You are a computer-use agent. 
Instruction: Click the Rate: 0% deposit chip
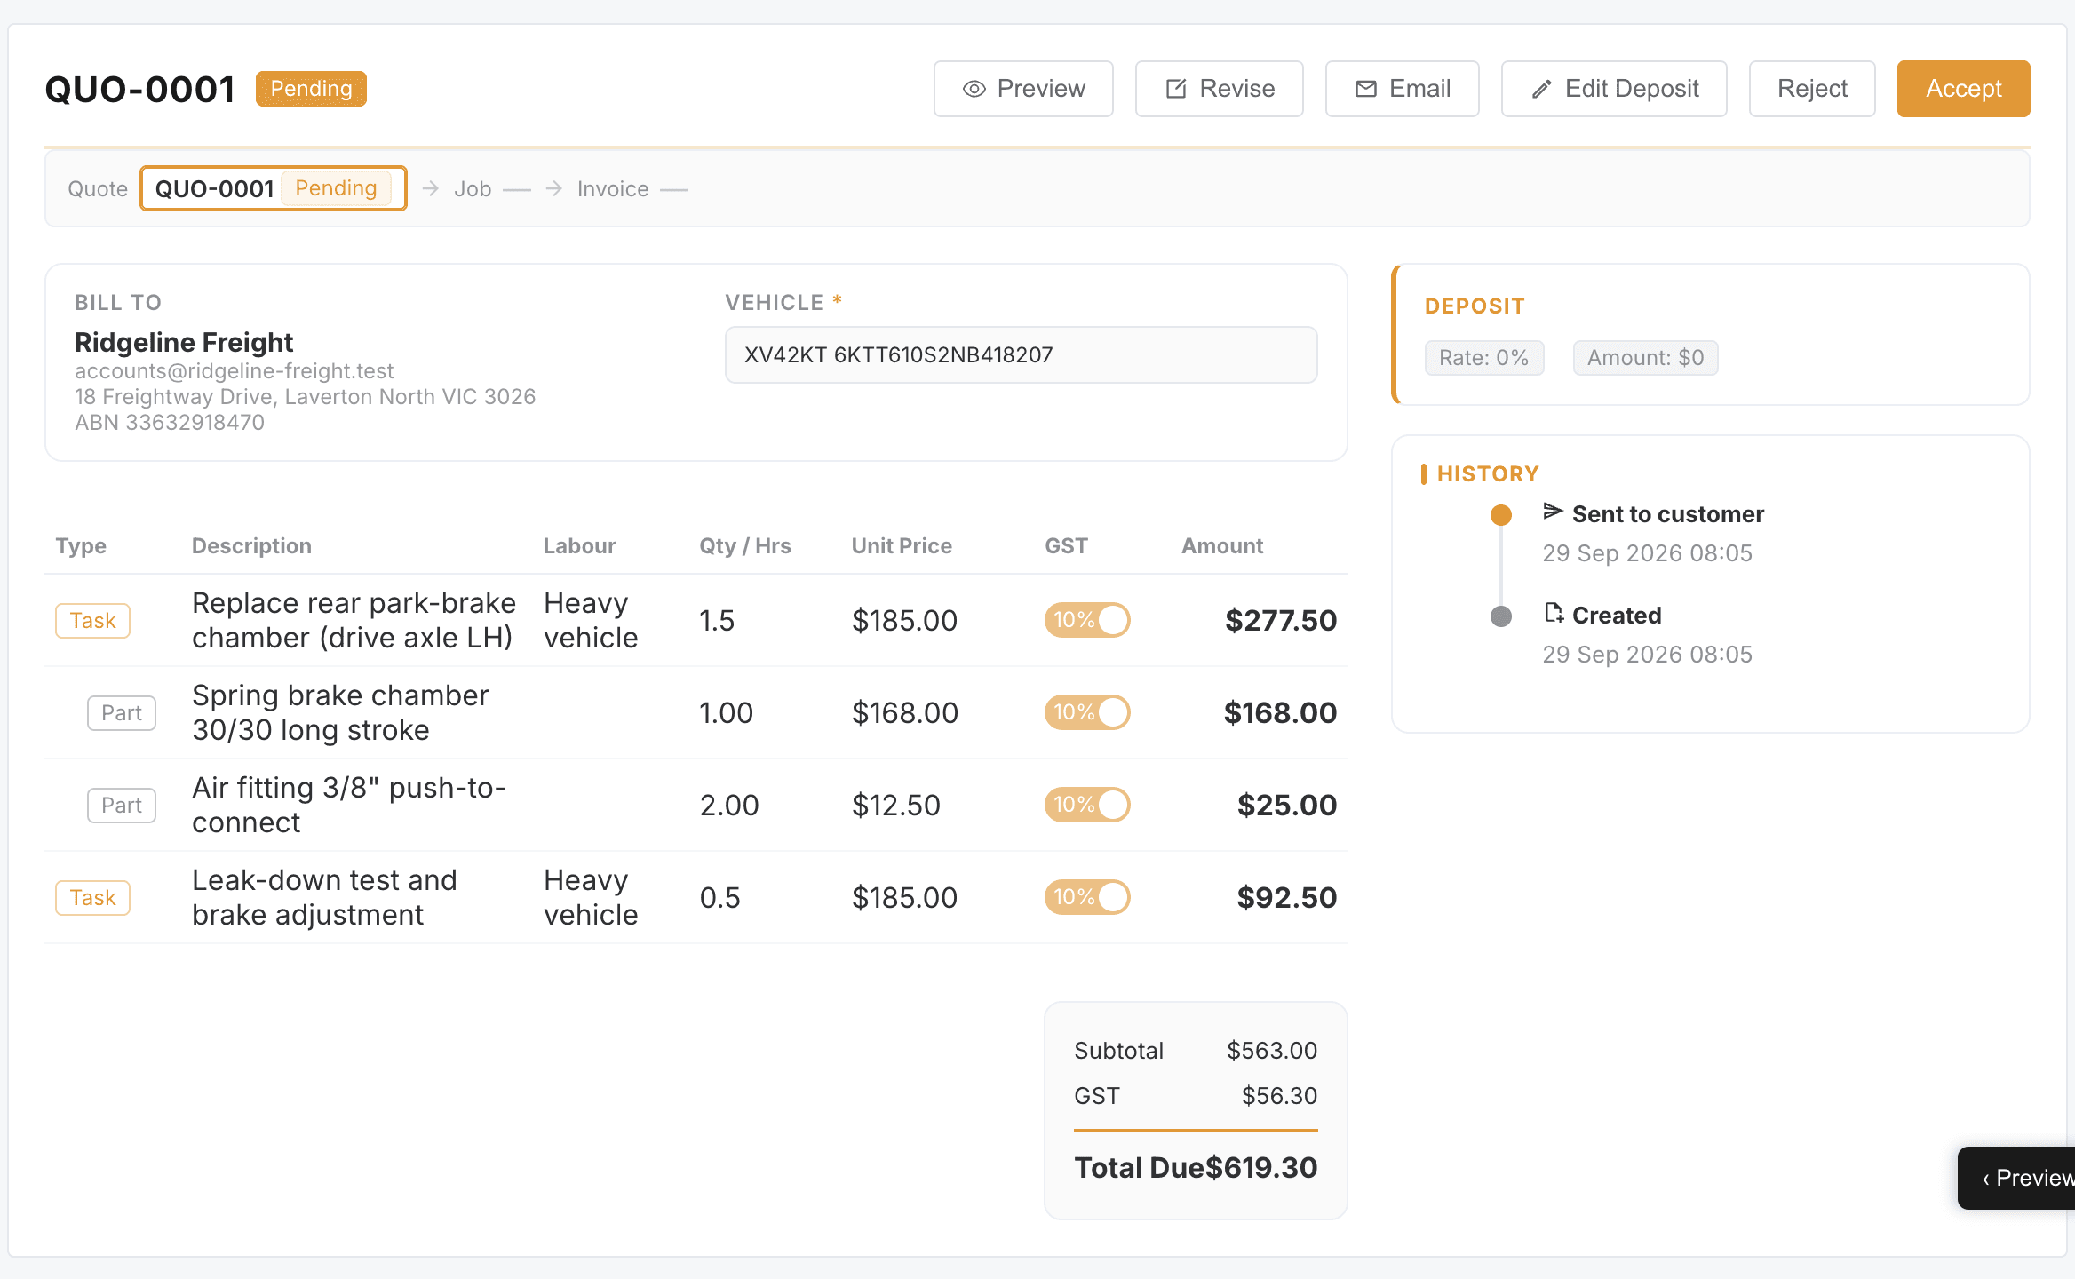[1483, 358]
